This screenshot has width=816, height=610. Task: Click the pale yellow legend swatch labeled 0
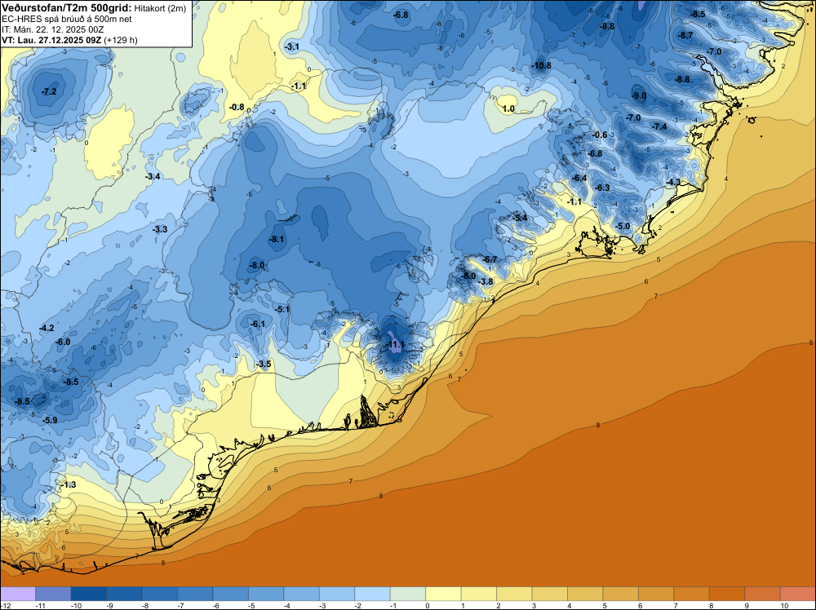point(443,594)
